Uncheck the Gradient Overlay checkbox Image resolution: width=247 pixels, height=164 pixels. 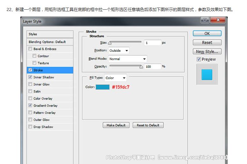[x=30, y=105]
